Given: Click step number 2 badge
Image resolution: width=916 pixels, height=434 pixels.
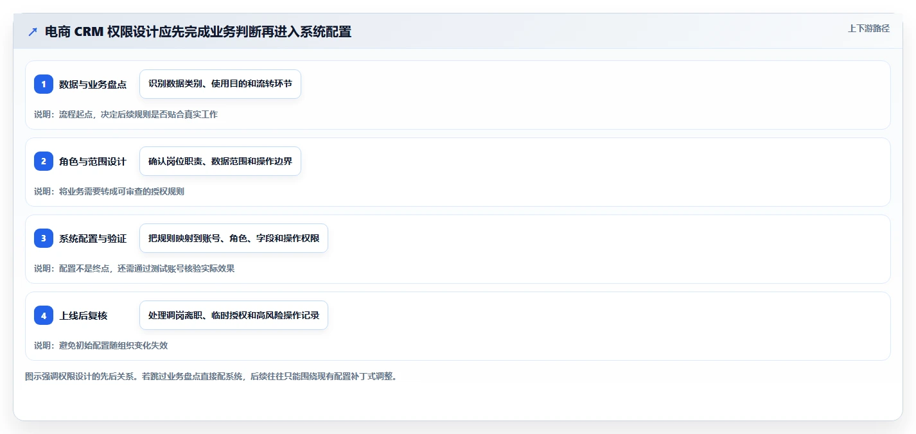Looking at the screenshot, I should point(44,161).
